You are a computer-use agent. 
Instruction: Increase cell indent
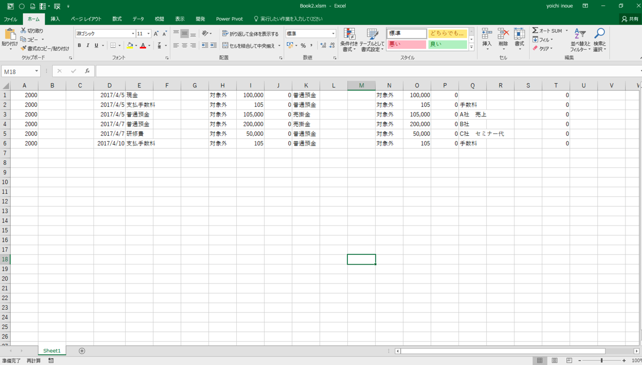point(213,46)
